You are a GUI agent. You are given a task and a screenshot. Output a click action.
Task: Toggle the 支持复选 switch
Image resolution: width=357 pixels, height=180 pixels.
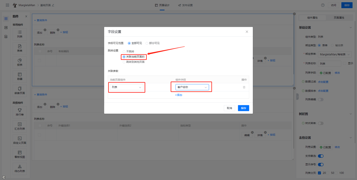point(320,156)
